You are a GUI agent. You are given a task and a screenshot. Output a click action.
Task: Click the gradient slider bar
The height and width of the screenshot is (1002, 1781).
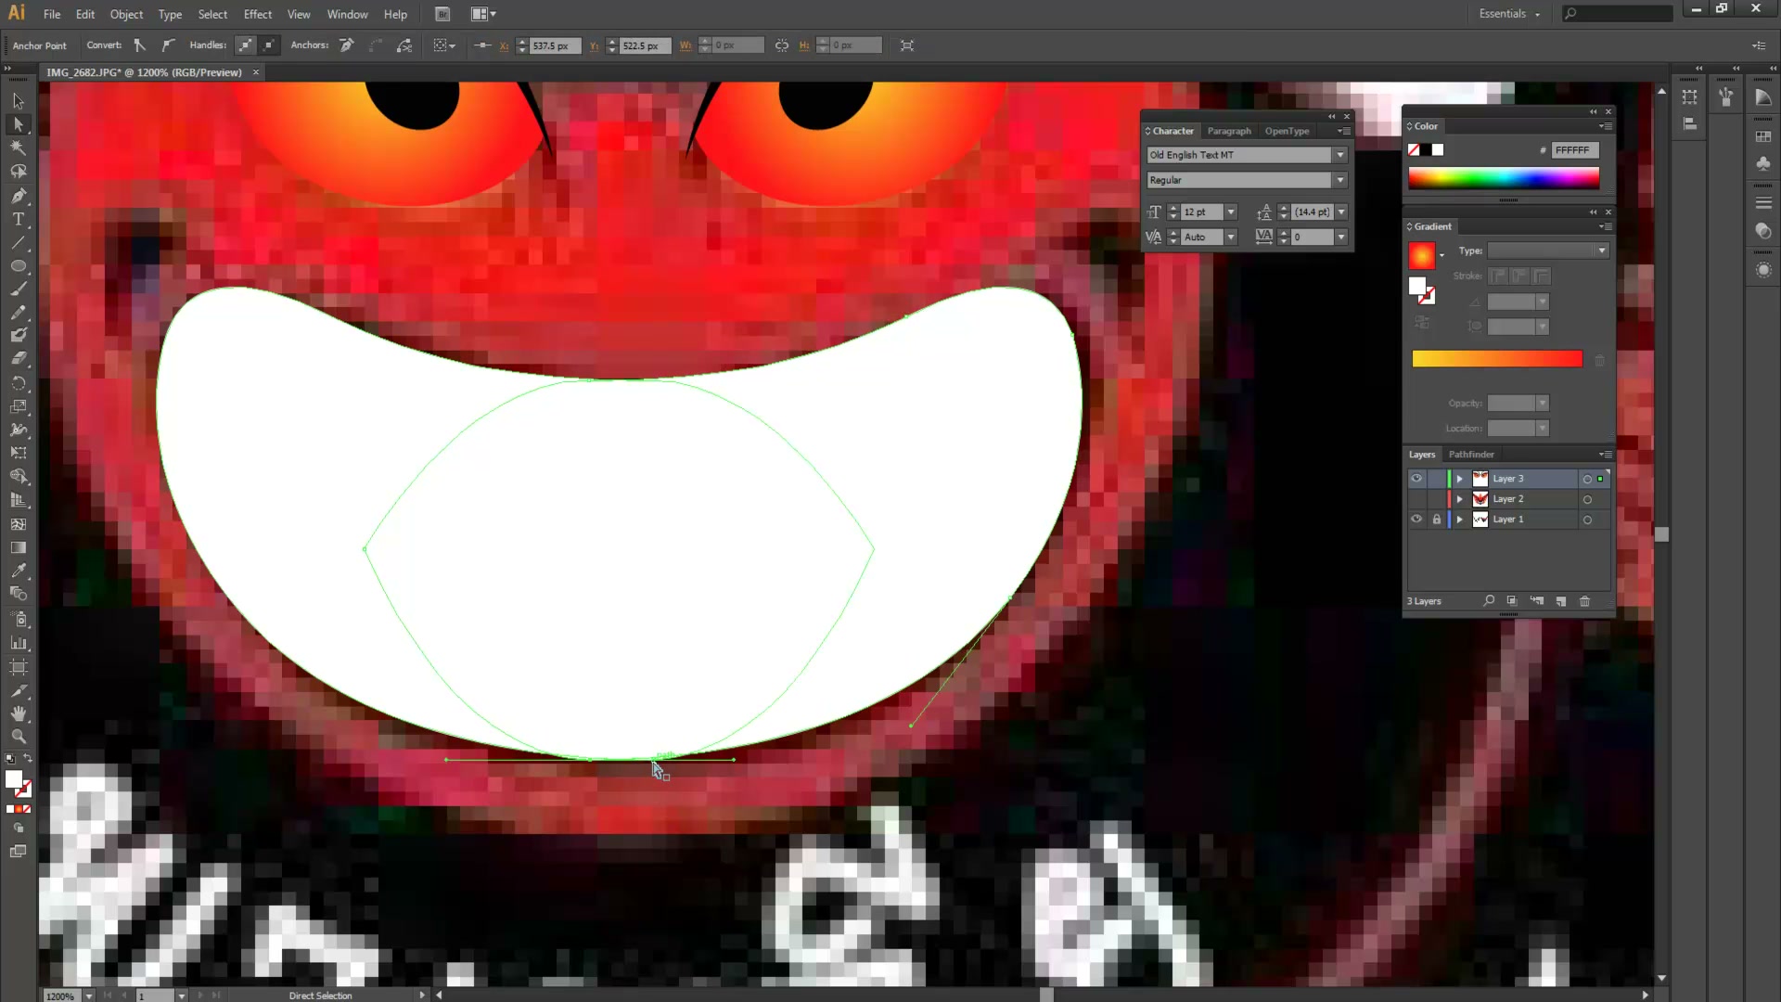click(1497, 359)
